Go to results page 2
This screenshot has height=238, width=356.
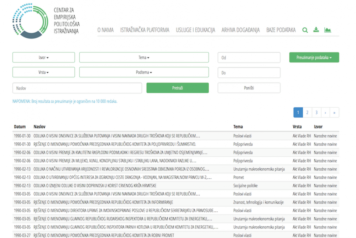[307, 113]
